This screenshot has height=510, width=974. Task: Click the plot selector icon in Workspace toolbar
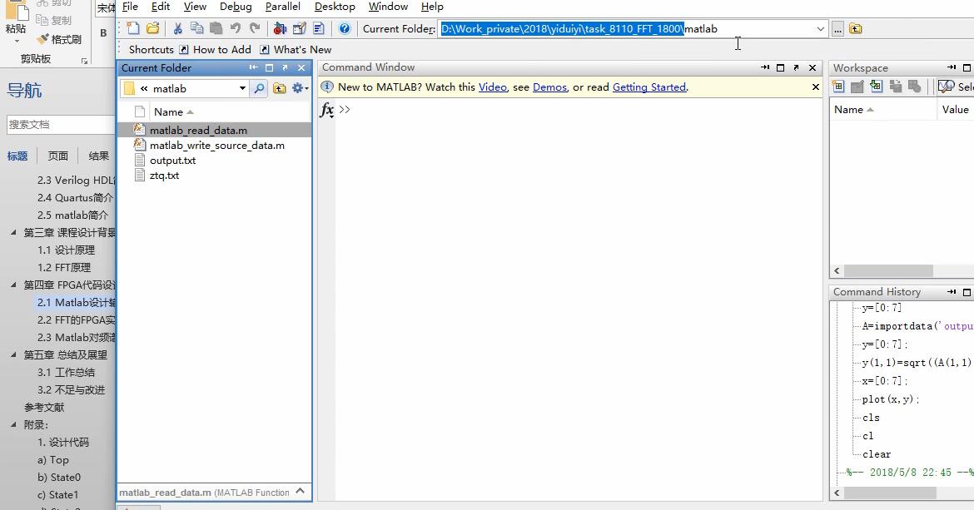[x=946, y=87]
